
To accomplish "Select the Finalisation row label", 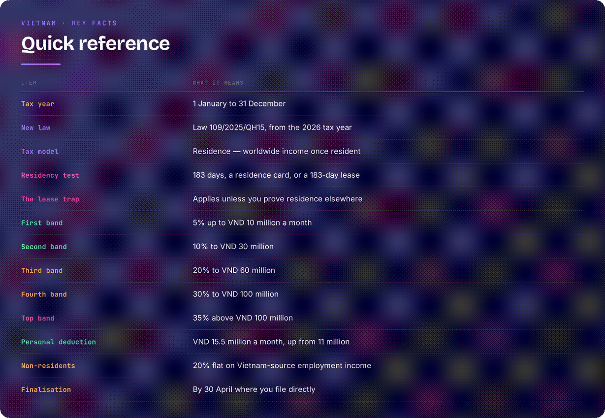I will pyautogui.click(x=46, y=389).
